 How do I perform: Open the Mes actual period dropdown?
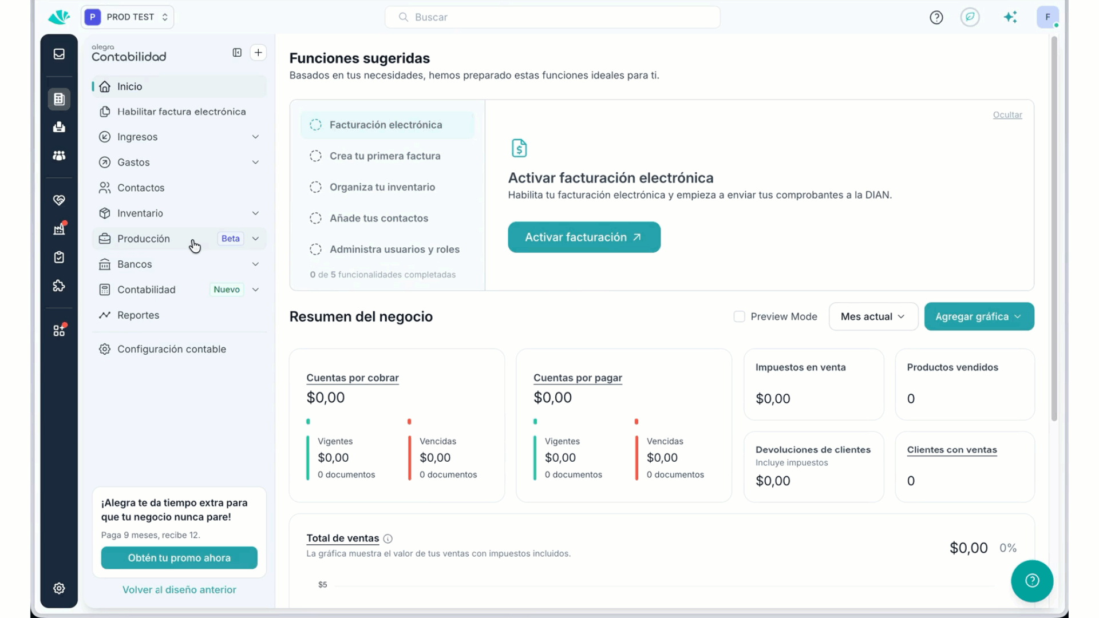[x=873, y=316]
